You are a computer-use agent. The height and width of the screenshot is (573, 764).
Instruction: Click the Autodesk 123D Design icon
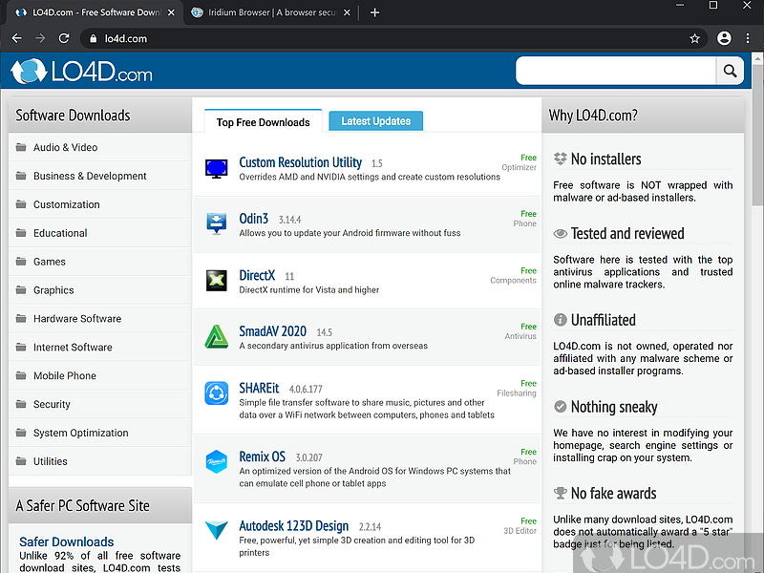pos(217,530)
